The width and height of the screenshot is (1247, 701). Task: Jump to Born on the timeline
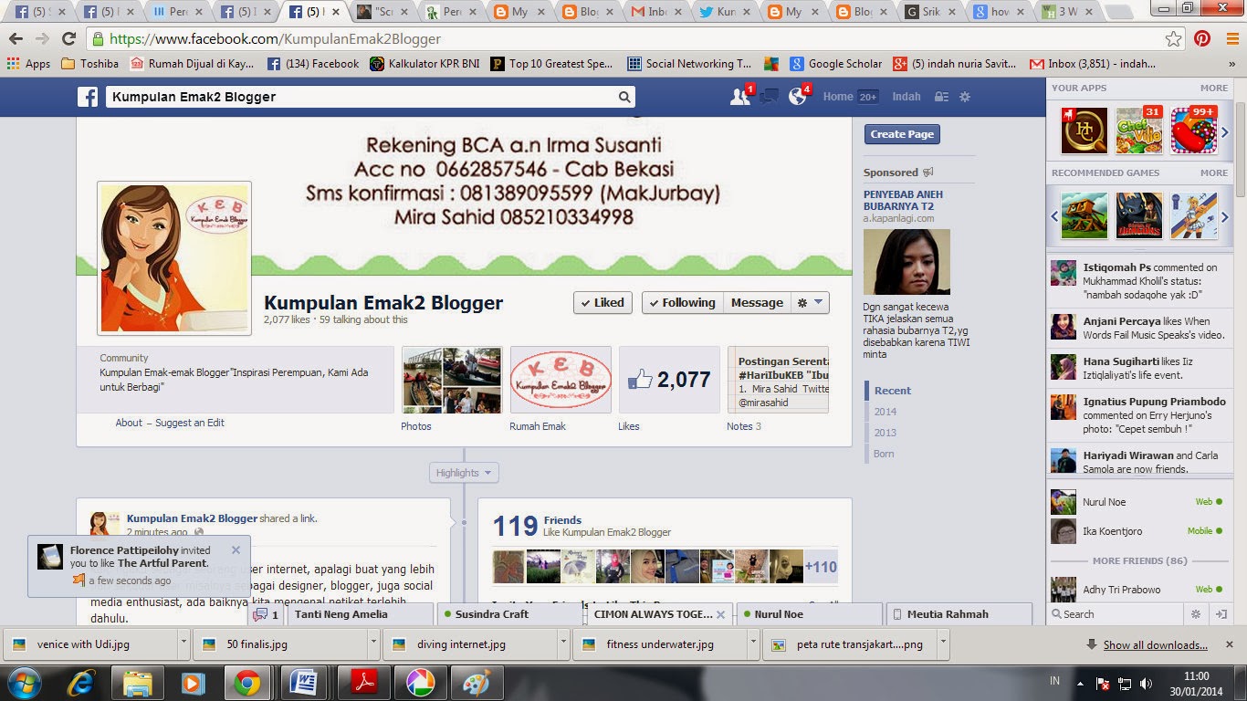884,454
